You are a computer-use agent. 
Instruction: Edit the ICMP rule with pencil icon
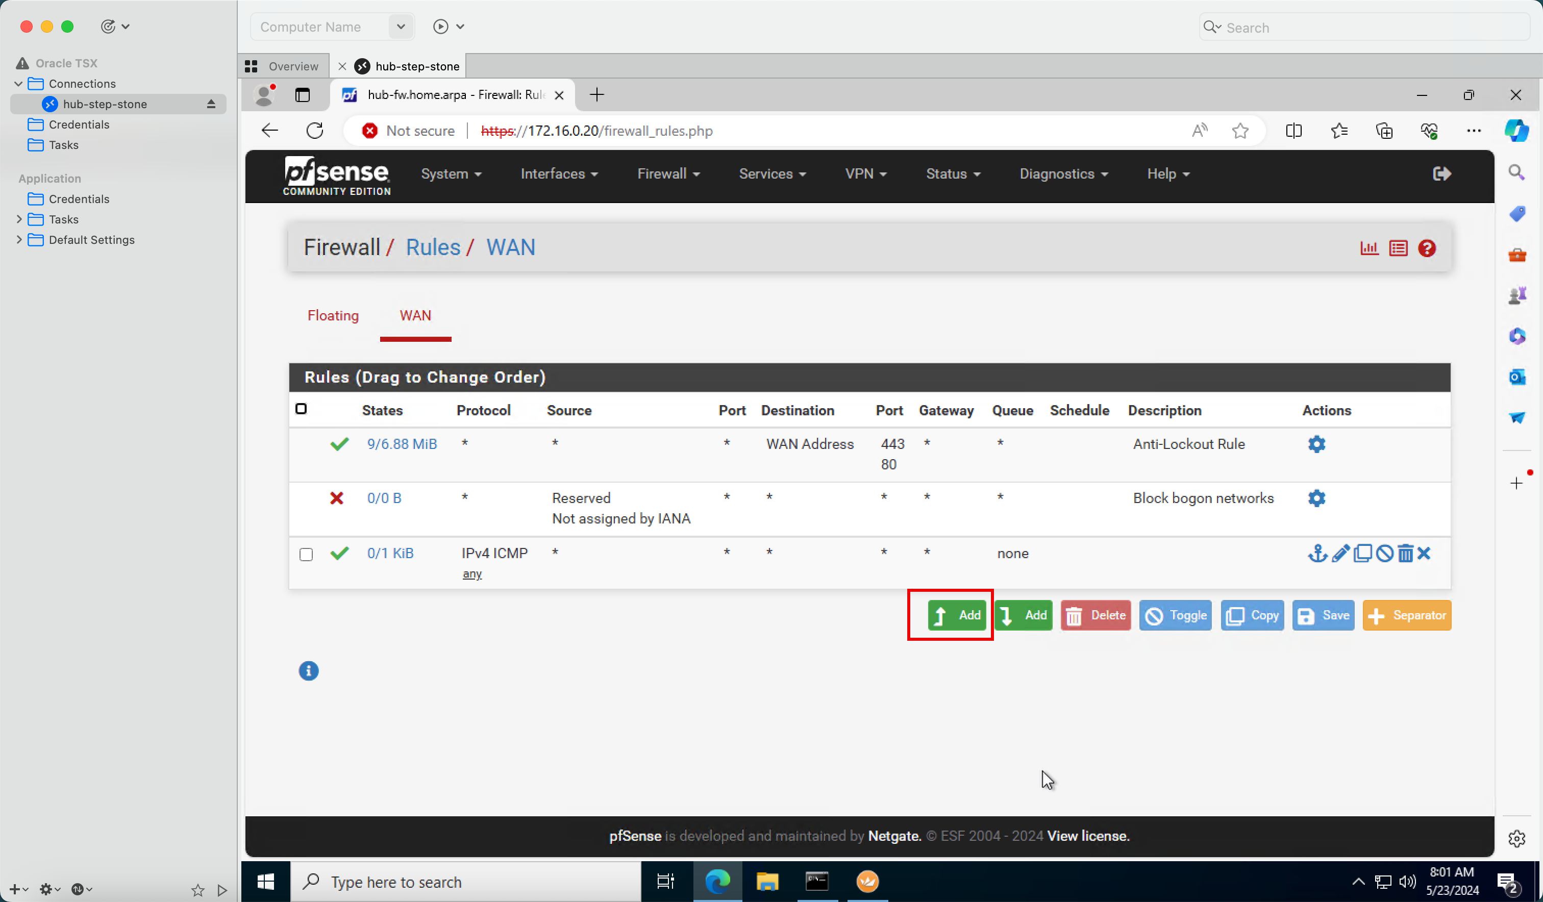[1340, 554]
